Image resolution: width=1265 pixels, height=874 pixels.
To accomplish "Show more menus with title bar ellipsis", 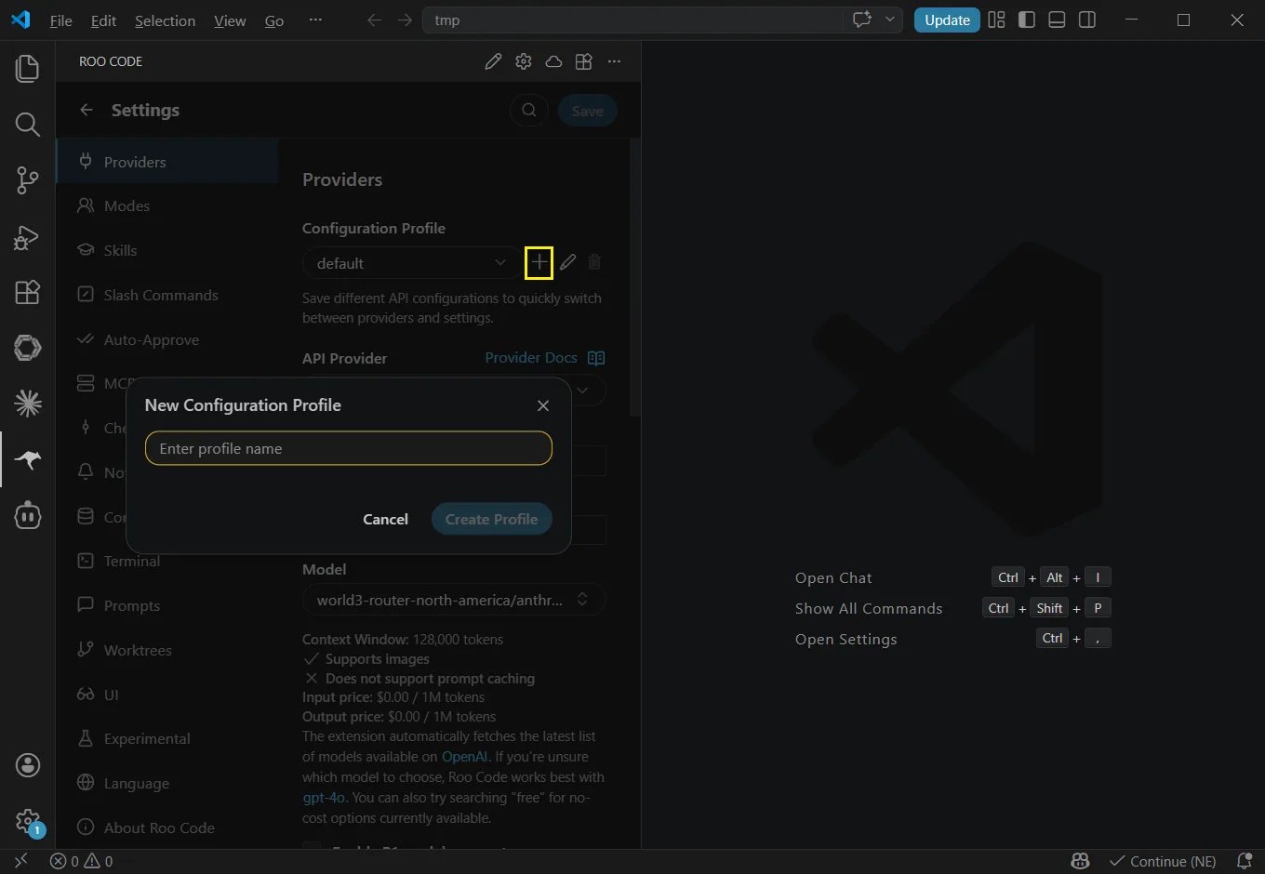I will pos(315,20).
